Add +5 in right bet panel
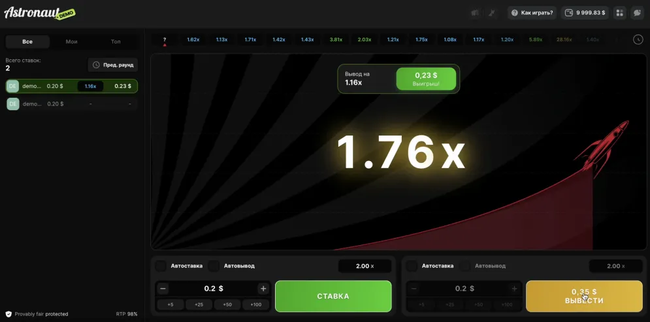The image size is (650, 322). point(421,304)
